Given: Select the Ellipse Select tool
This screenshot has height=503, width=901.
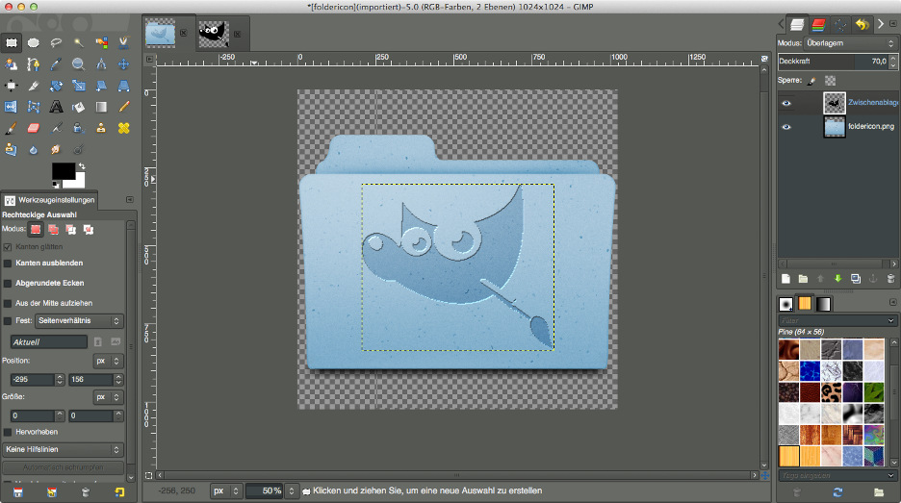Looking at the screenshot, I should click(34, 42).
